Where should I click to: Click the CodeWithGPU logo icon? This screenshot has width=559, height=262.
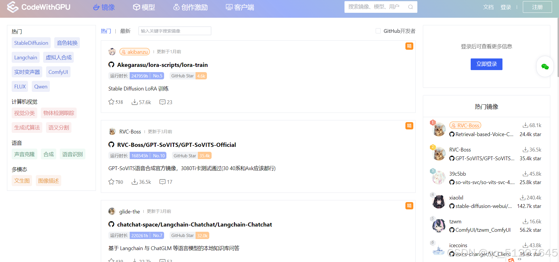tap(13, 7)
